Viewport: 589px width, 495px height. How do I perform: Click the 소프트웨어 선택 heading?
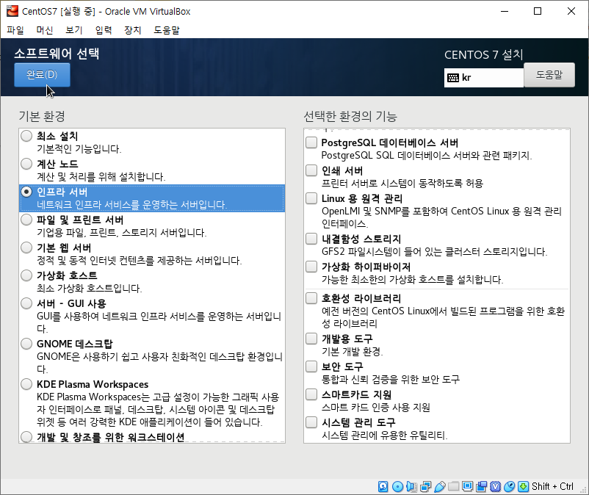pyautogui.click(x=57, y=54)
